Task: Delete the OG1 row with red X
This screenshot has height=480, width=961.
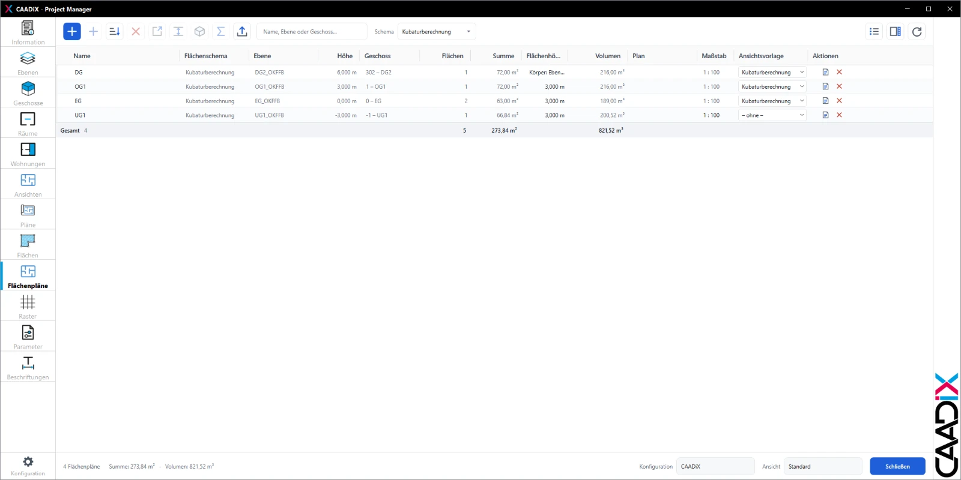Action: pyautogui.click(x=839, y=86)
